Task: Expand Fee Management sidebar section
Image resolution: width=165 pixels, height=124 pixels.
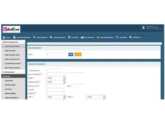Action: [x=13, y=72]
